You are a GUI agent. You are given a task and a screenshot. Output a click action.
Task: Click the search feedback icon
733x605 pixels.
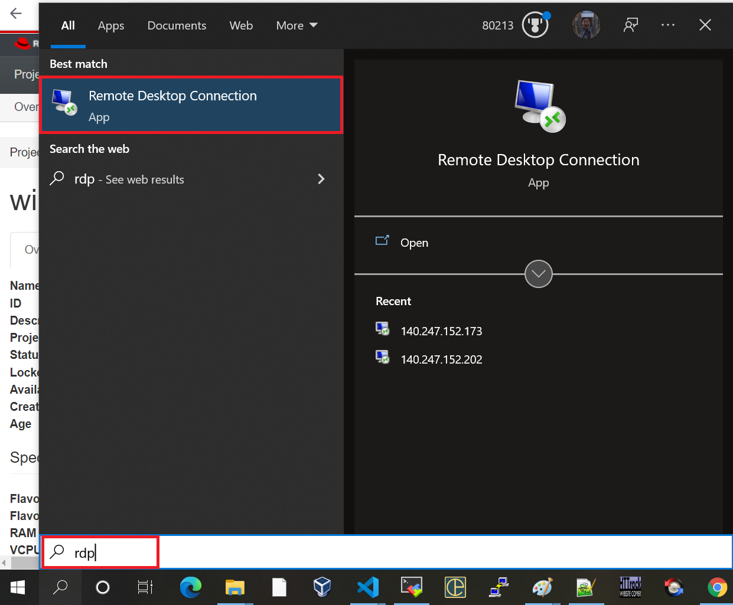tap(631, 25)
